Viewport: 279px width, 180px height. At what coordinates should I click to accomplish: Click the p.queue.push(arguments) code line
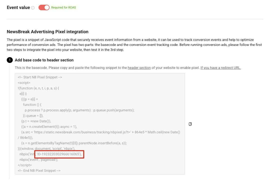pyautogui.click(x=80, y=110)
